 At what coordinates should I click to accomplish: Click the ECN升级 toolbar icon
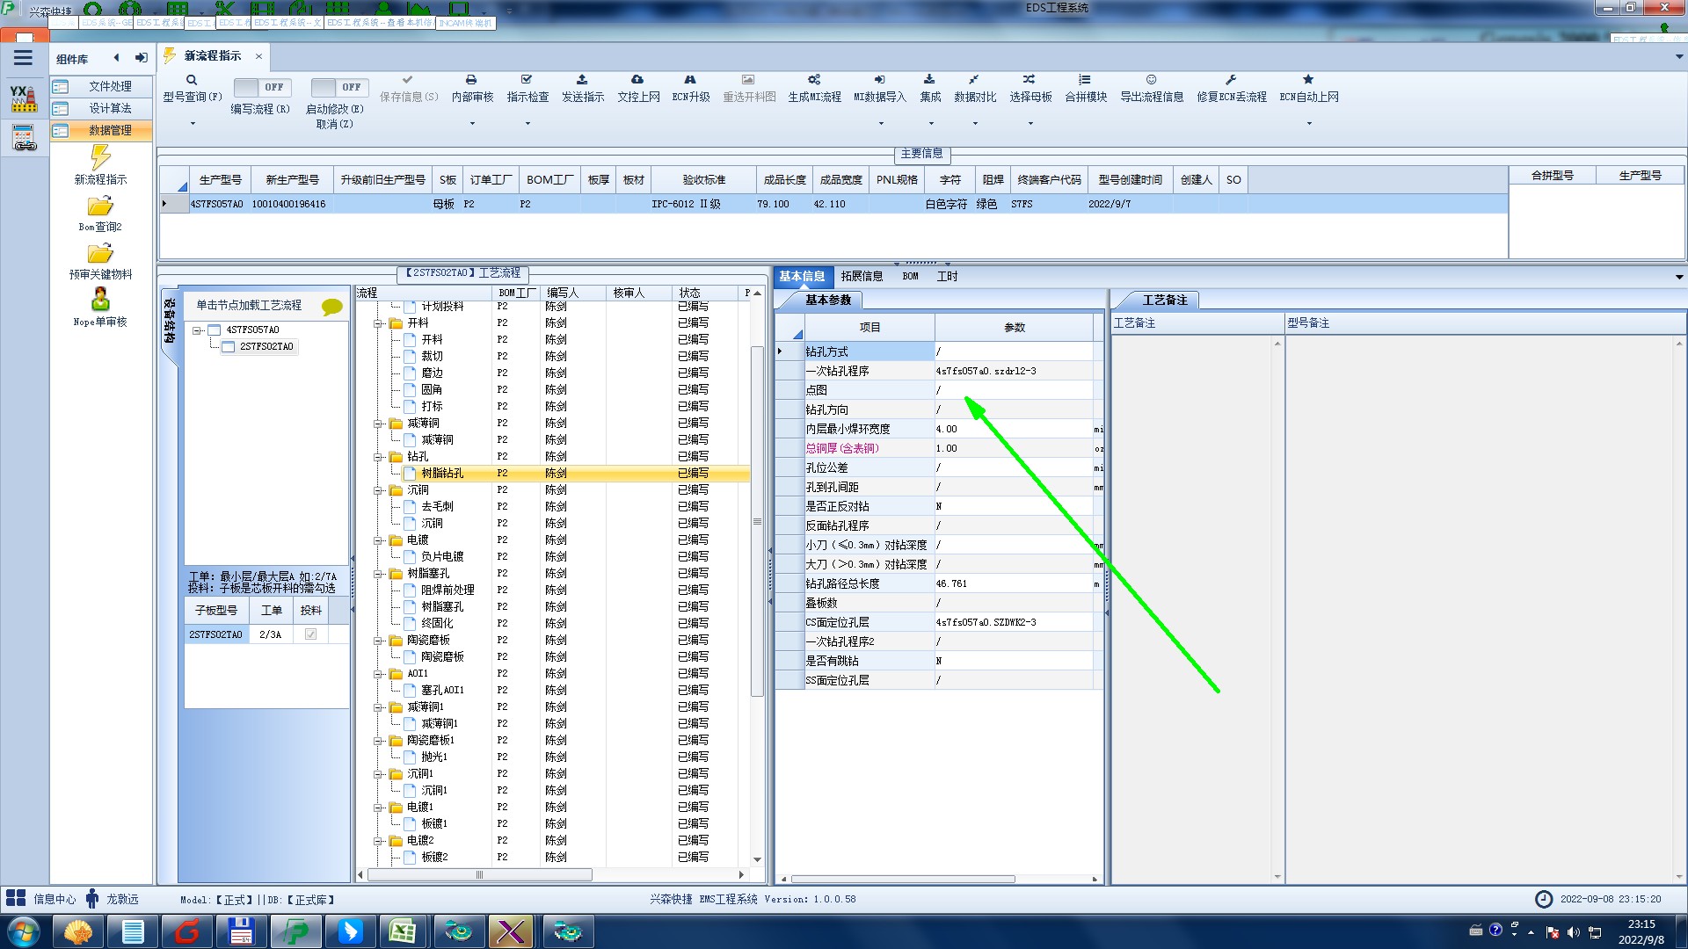point(690,80)
